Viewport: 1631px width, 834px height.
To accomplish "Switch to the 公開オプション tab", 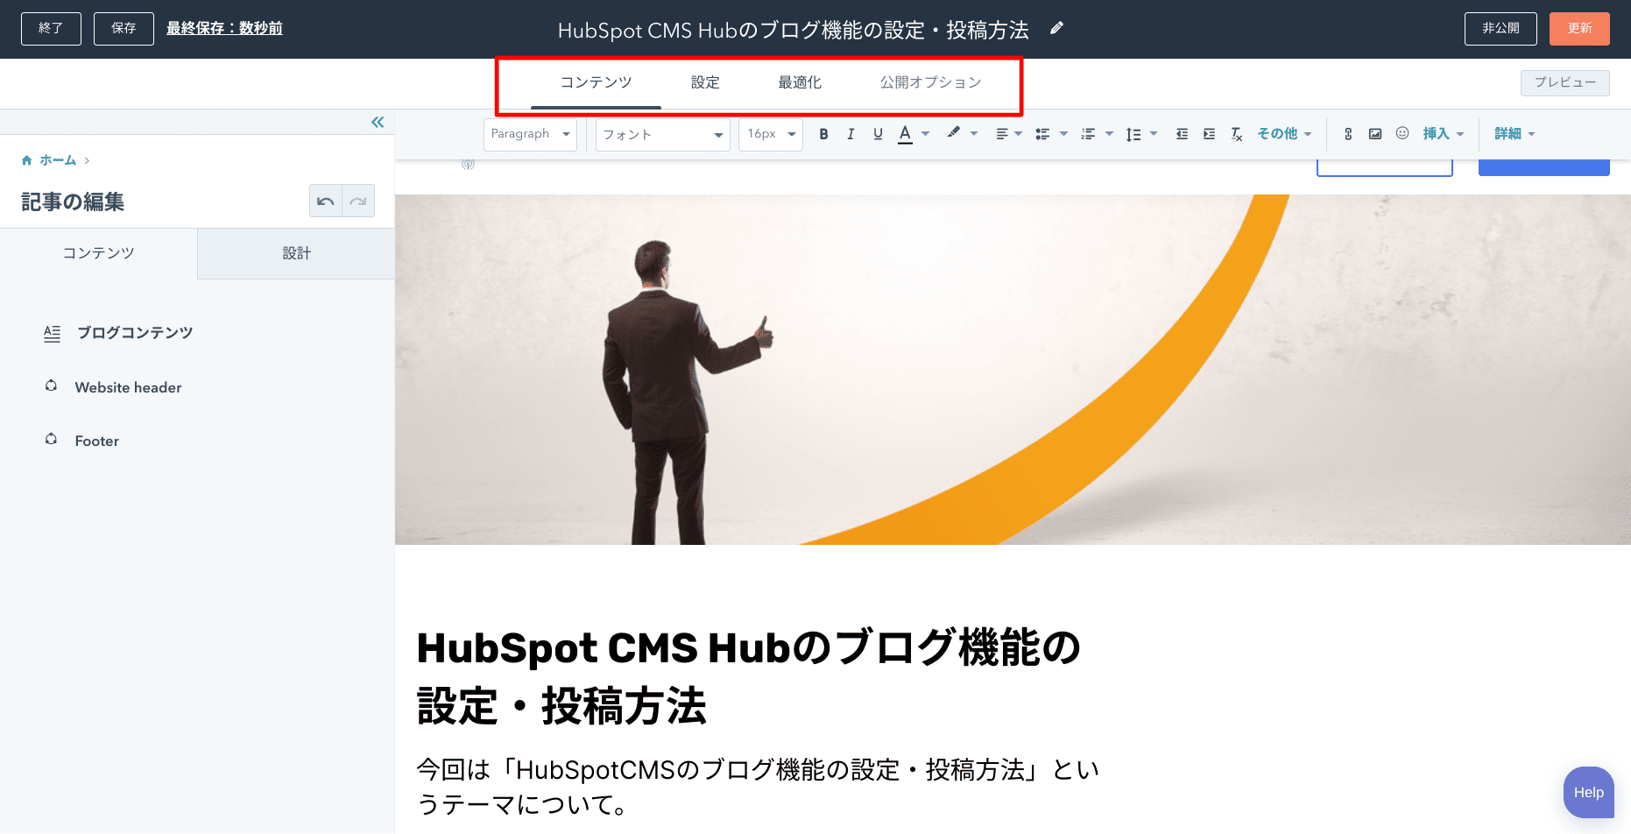I will point(930,82).
